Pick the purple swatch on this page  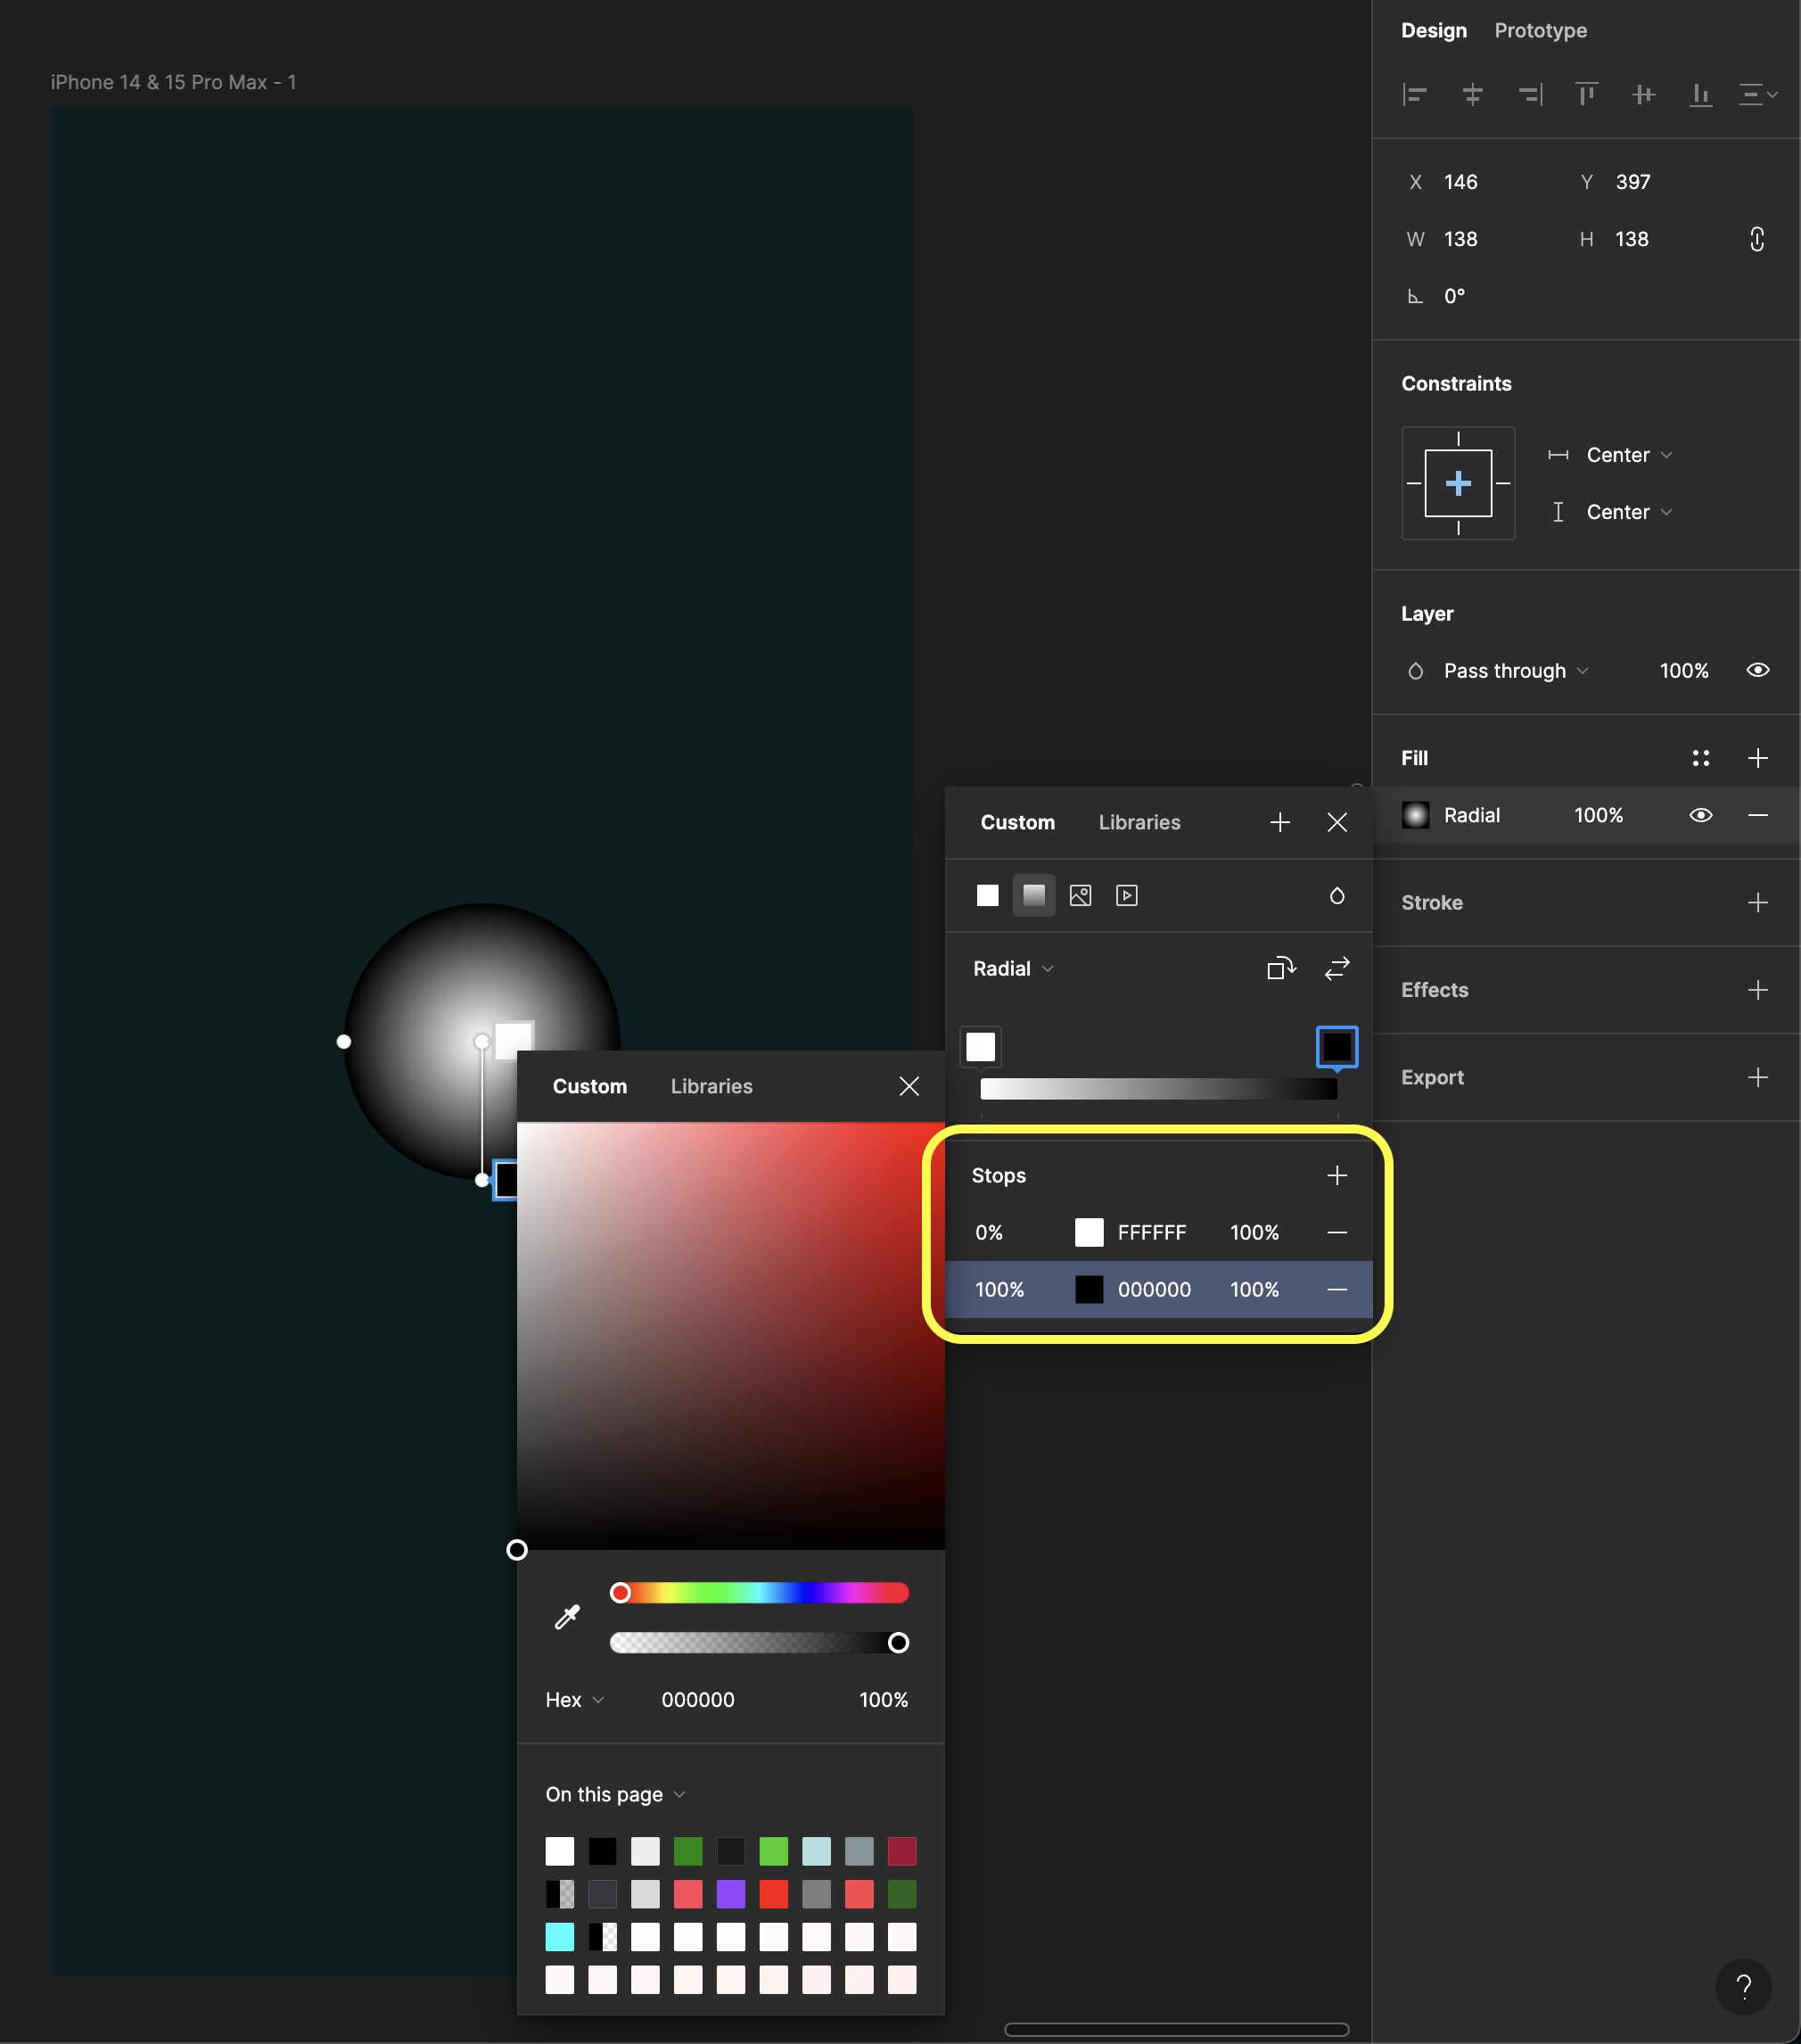click(731, 1894)
